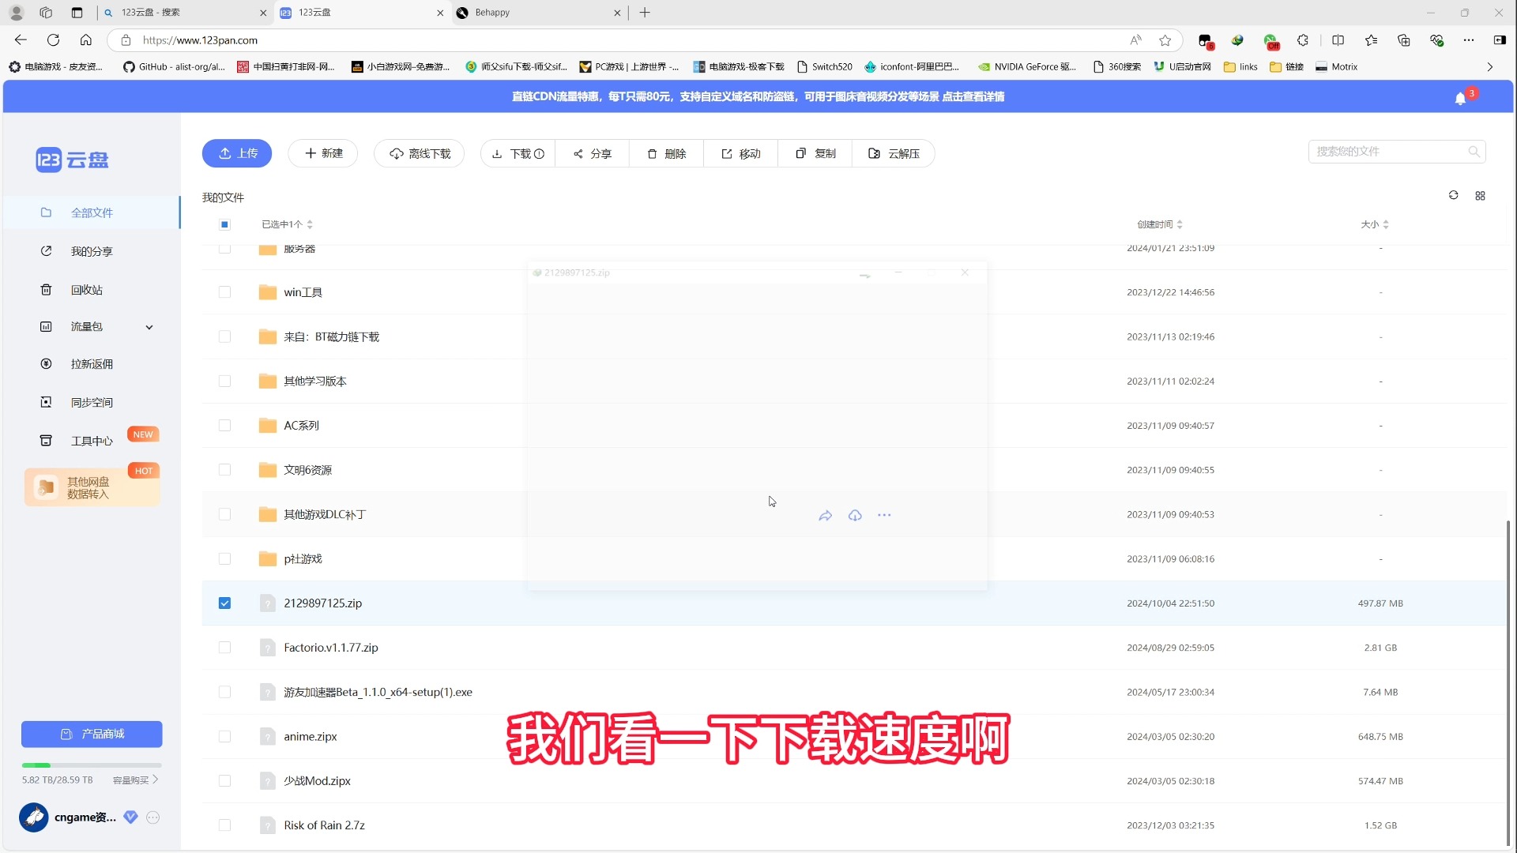The height and width of the screenshot is (853, 1517).
Task: Open the browser collections icon
Action: (1403, 40)
